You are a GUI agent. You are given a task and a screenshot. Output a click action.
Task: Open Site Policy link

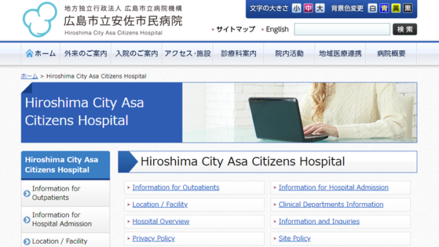click(x=294, y=238)
